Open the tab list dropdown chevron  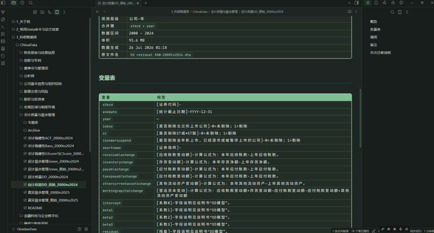coord(349,3)
